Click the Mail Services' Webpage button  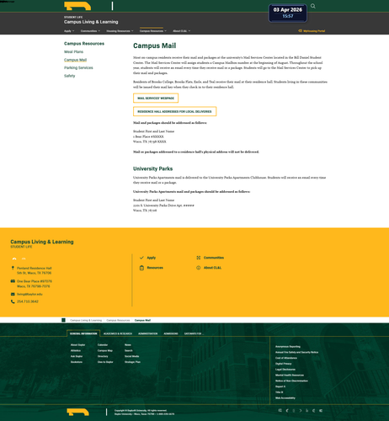click(x=156, y=98)
